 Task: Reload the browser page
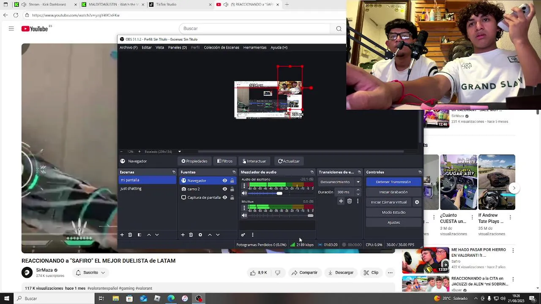click(x=16, y=15)
